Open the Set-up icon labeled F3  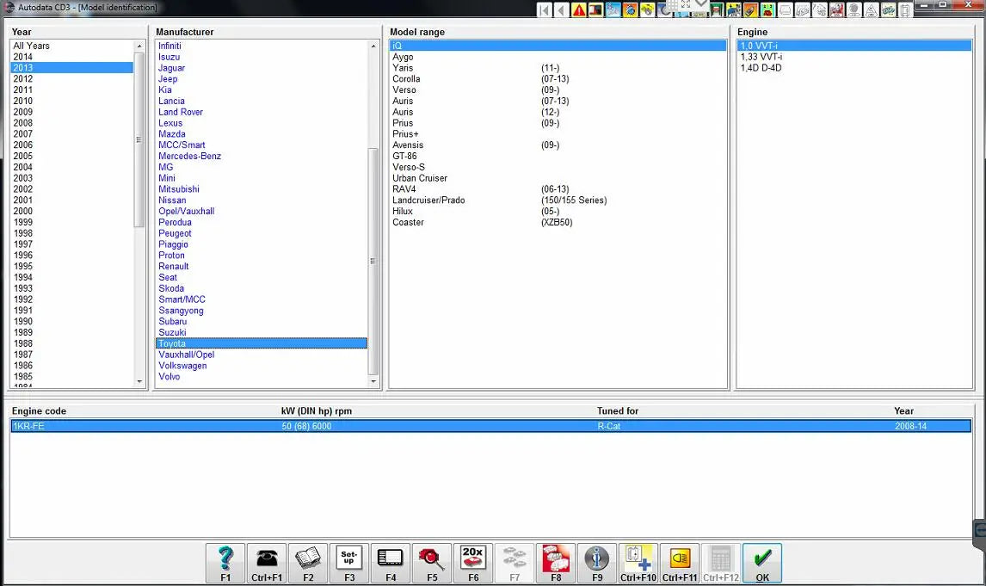pos(348,561)
